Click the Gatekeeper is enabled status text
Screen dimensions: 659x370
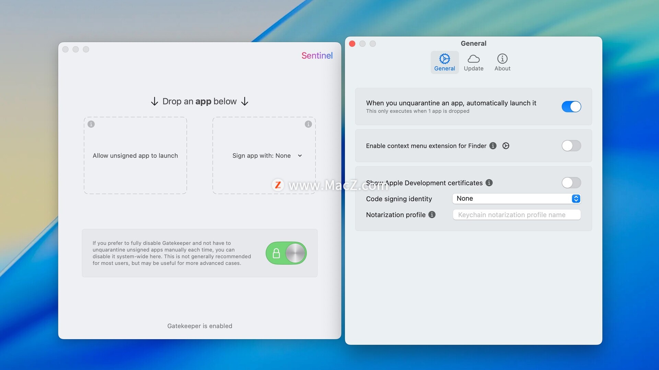pos(200,326)
